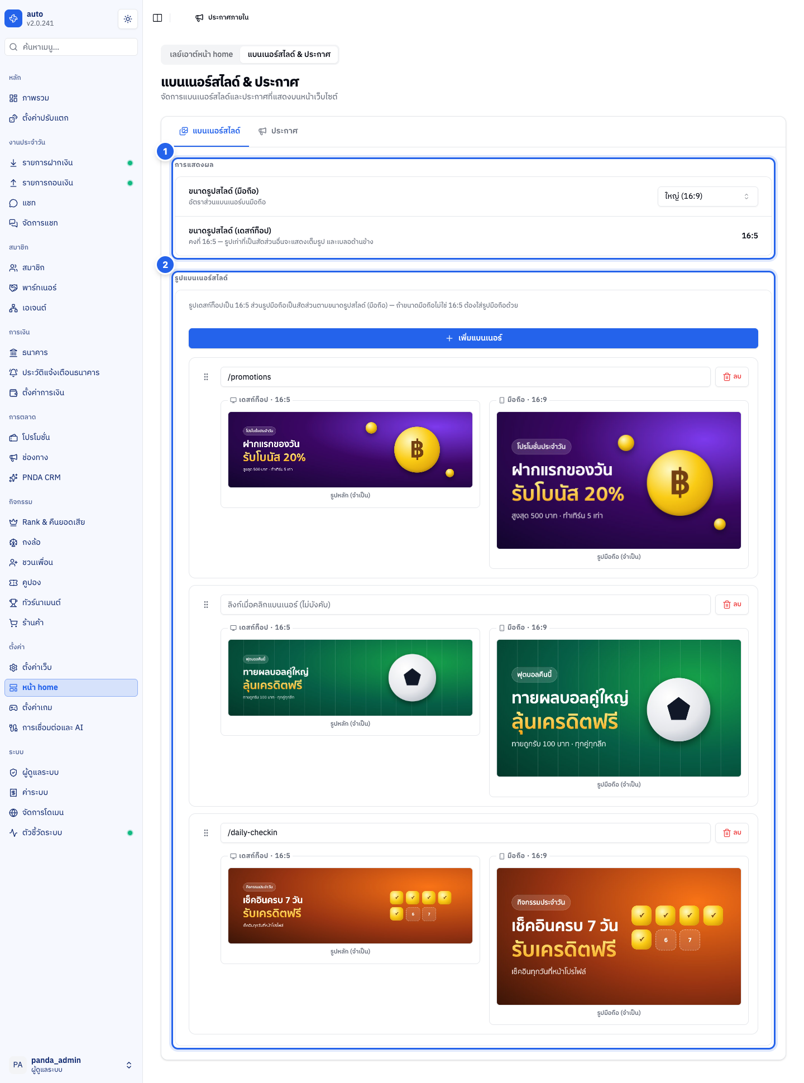Switch to เลย์เอาต์หน้า home tab
Screen dimensions: 804x1083
201,55
